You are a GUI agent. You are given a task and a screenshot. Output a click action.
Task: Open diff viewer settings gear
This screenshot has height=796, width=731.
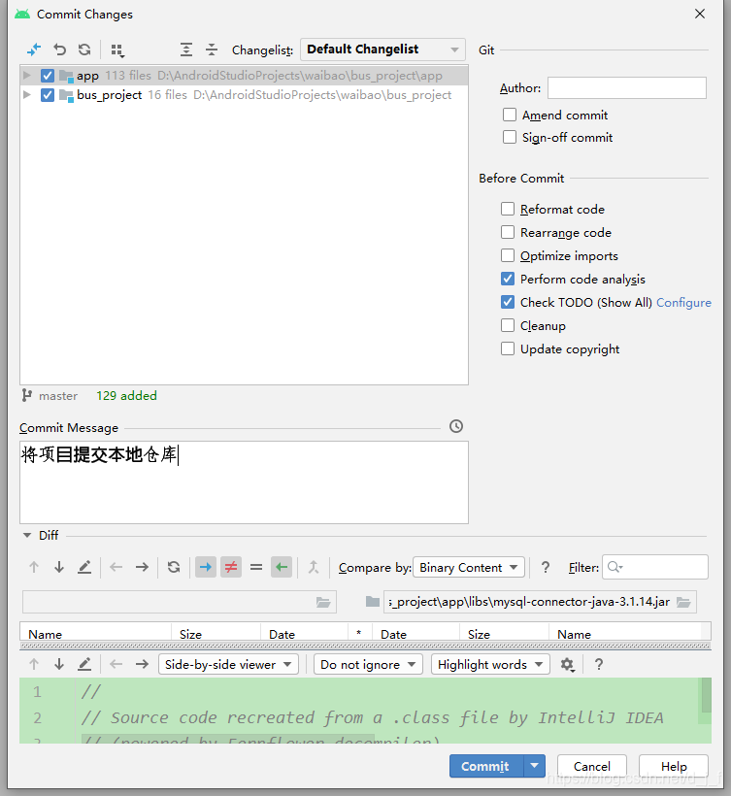(x=567, y=665)
